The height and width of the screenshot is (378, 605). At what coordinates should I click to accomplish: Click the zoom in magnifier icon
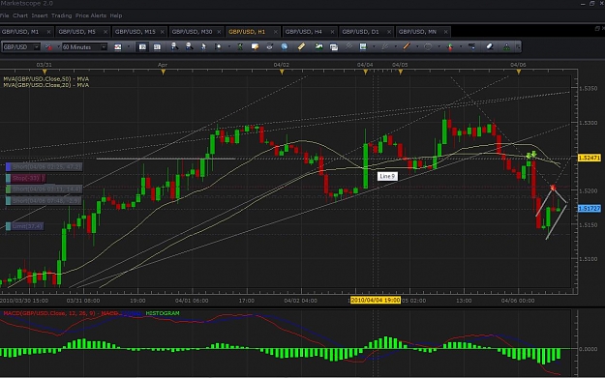pos(174,46)
